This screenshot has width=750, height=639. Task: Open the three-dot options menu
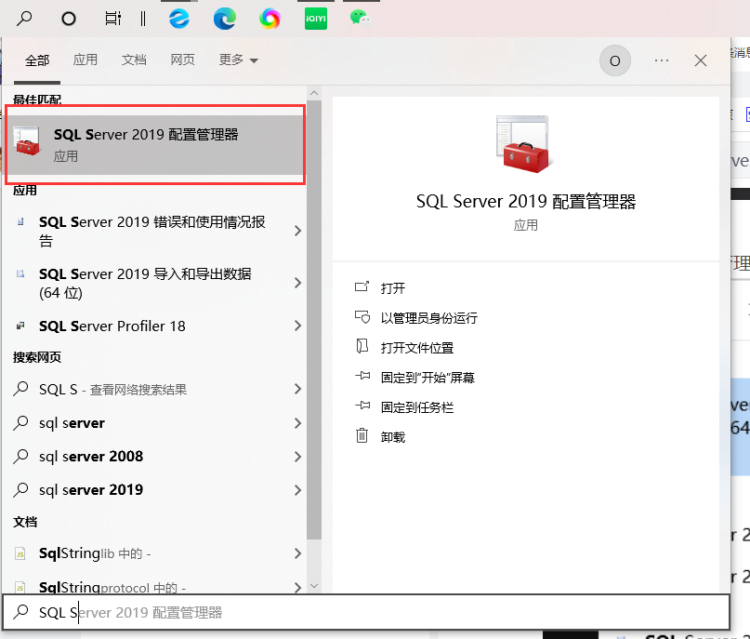662,60
